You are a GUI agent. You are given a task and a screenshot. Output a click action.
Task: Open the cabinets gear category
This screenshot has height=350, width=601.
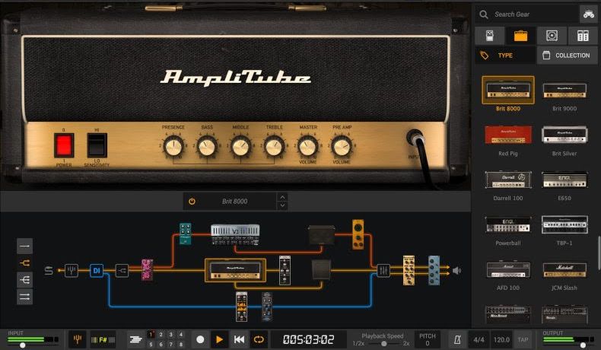pyautogui.click(x=552, y=36)
